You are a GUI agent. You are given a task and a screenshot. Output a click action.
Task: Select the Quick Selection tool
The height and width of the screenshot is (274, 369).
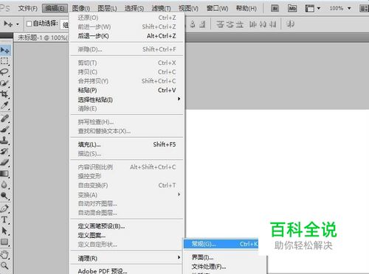pos(4,83)
